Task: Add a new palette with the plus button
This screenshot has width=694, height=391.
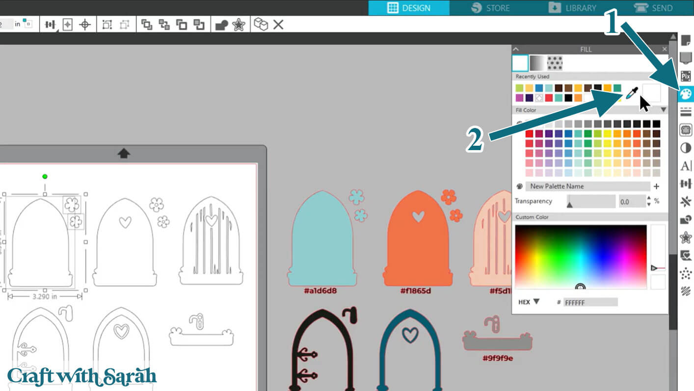Action: [656, 186]
